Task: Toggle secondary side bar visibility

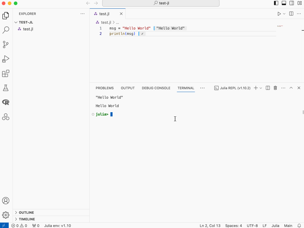Action: pos(291,3)
